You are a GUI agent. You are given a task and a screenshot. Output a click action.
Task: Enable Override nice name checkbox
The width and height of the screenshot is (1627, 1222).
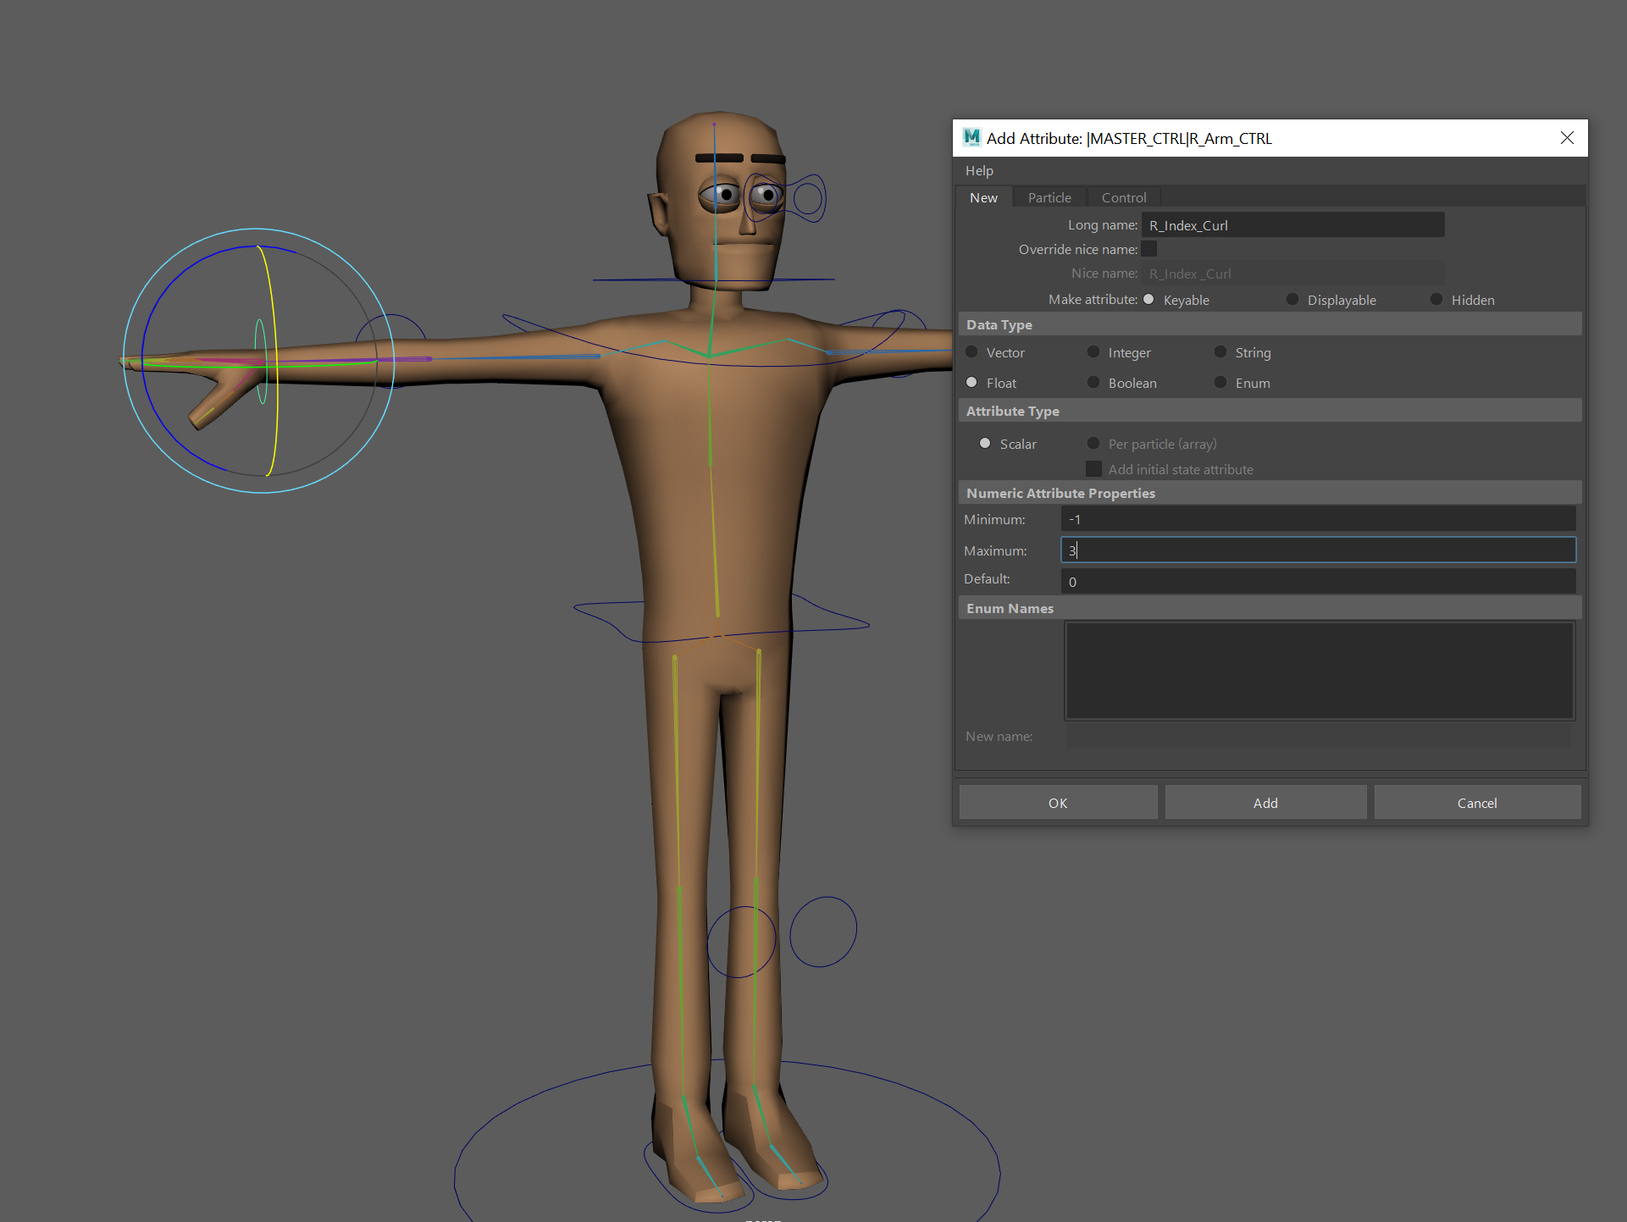click(x=1149, y=249)
